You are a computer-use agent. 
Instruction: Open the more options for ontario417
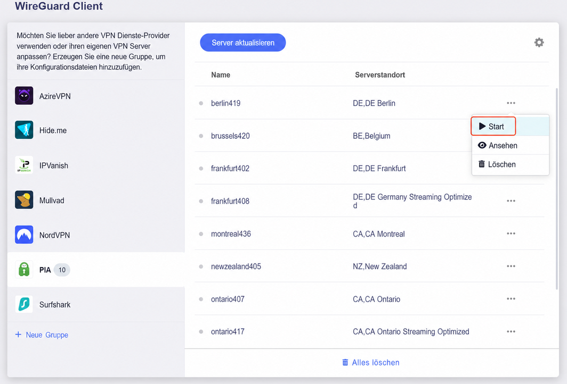pyautogui.click(x=511, y=331)
